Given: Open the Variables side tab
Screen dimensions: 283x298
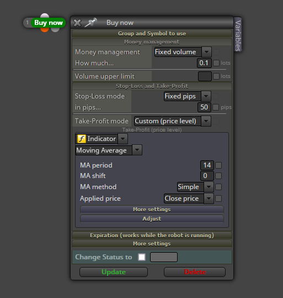Looking at the screenshot, I should 238,35.
